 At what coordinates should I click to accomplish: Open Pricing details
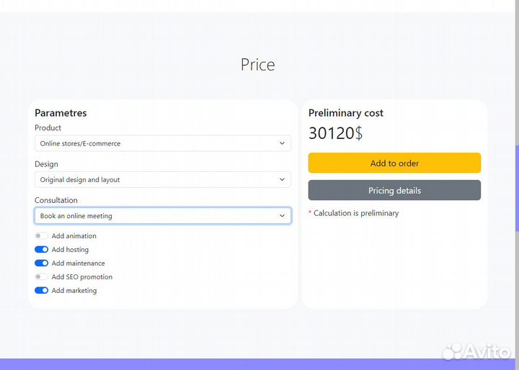(394, 190)
